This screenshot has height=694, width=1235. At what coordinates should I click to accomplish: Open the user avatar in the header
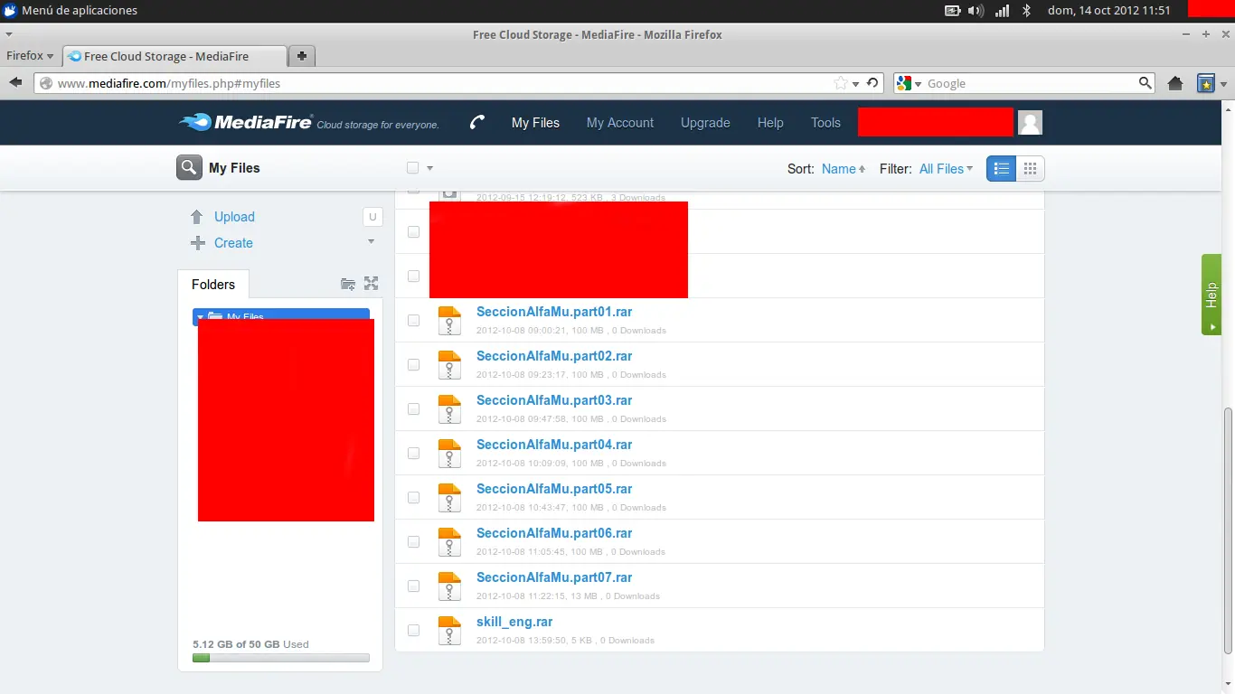[1030, 122]
